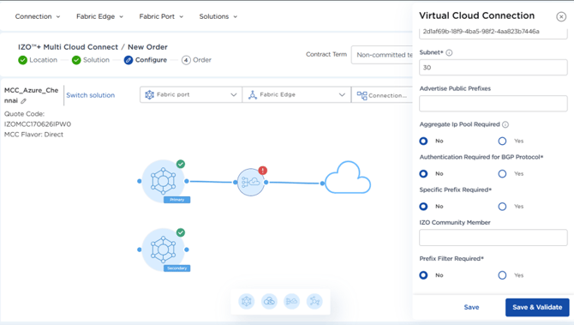Viewport: 574px width, 325px height.
Task: Click the green check badge on Primary node
Action: [x=181, y=164]
